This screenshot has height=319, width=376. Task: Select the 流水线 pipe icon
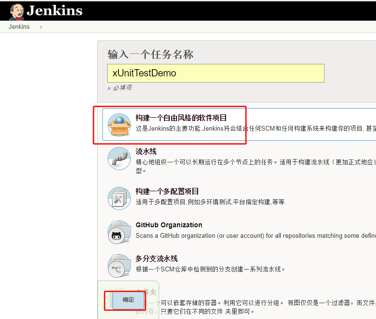(x=119, y=159)
